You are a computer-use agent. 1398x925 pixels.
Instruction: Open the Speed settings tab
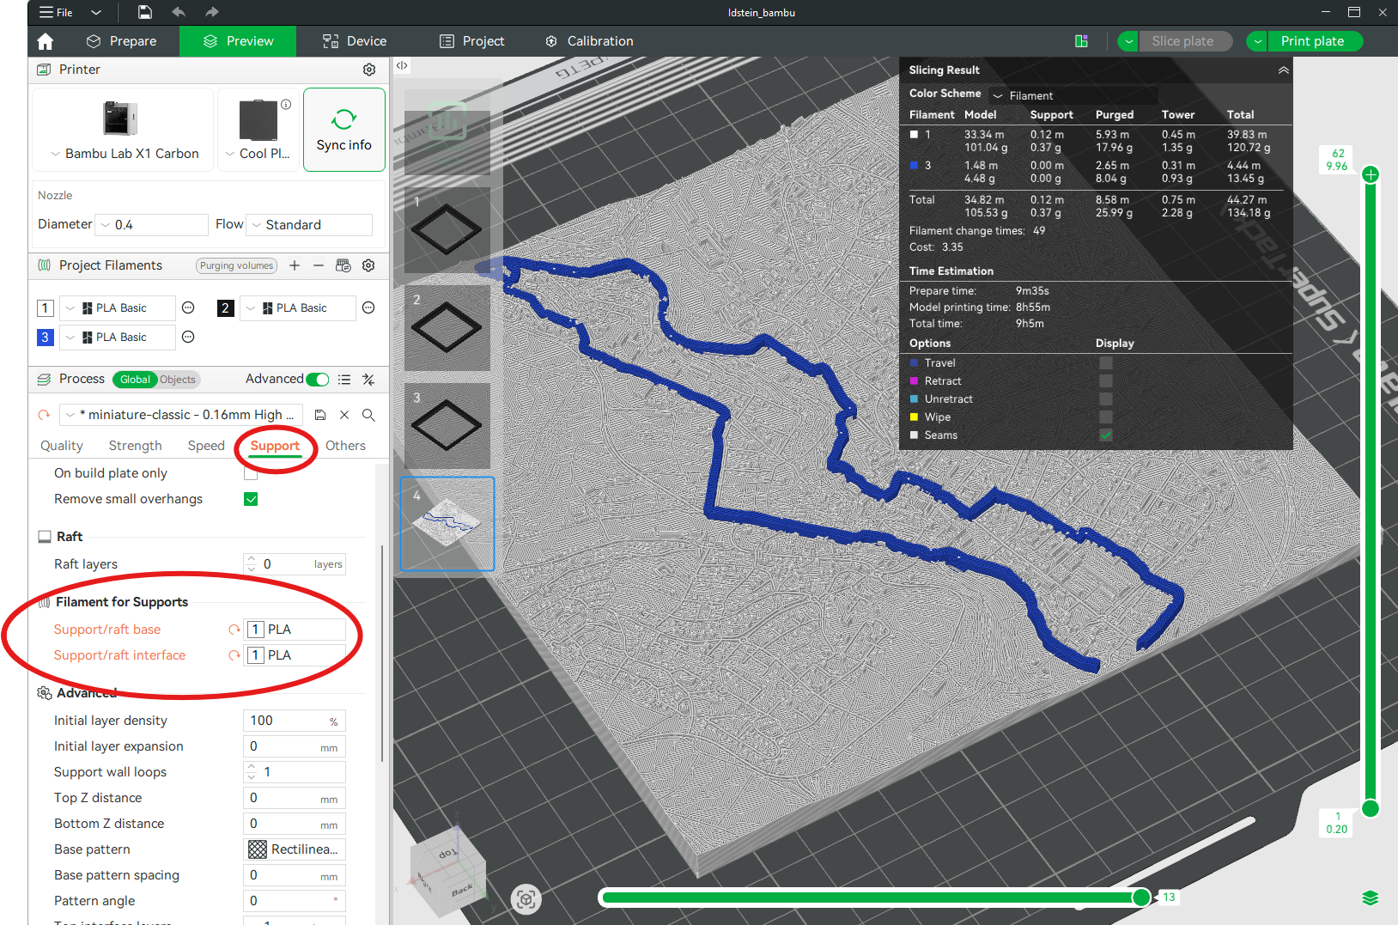(206, 446)
